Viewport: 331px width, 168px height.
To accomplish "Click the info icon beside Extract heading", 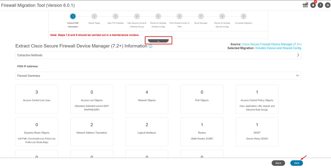I will pyautogui.click(x=150, y=46).
